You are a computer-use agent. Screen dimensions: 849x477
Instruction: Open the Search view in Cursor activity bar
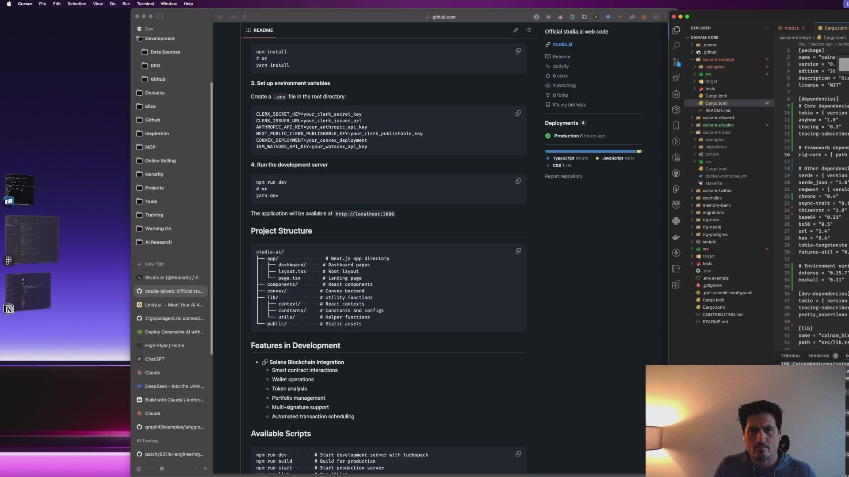(x=676, y=46)
